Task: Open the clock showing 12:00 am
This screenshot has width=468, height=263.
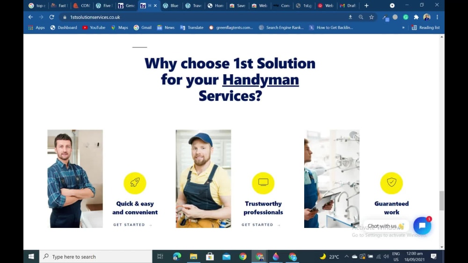Action: click(414, 256)
